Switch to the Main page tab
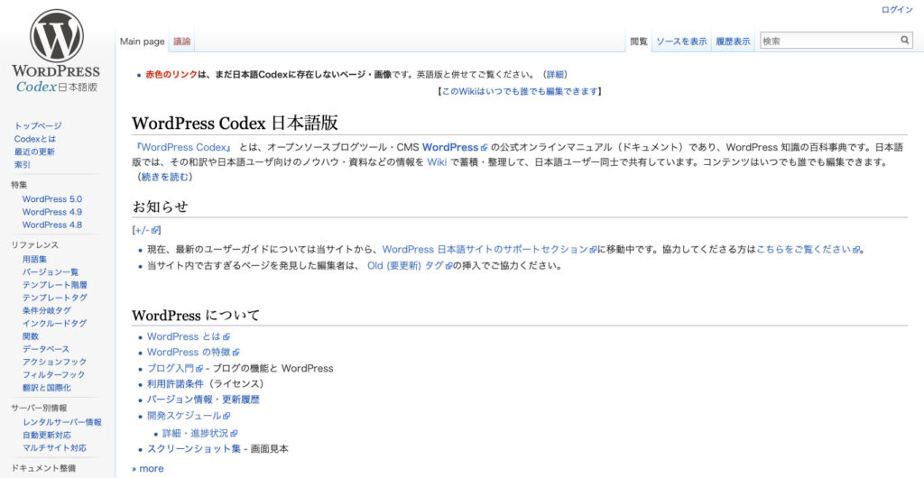The height and width of the screenshot is (478, 924). [142, 41]
